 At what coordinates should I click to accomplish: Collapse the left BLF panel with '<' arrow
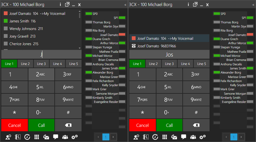pyautogui.click(x=125, y=5)
